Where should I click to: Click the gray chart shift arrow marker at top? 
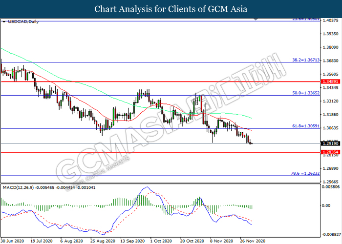pos(255,20)
